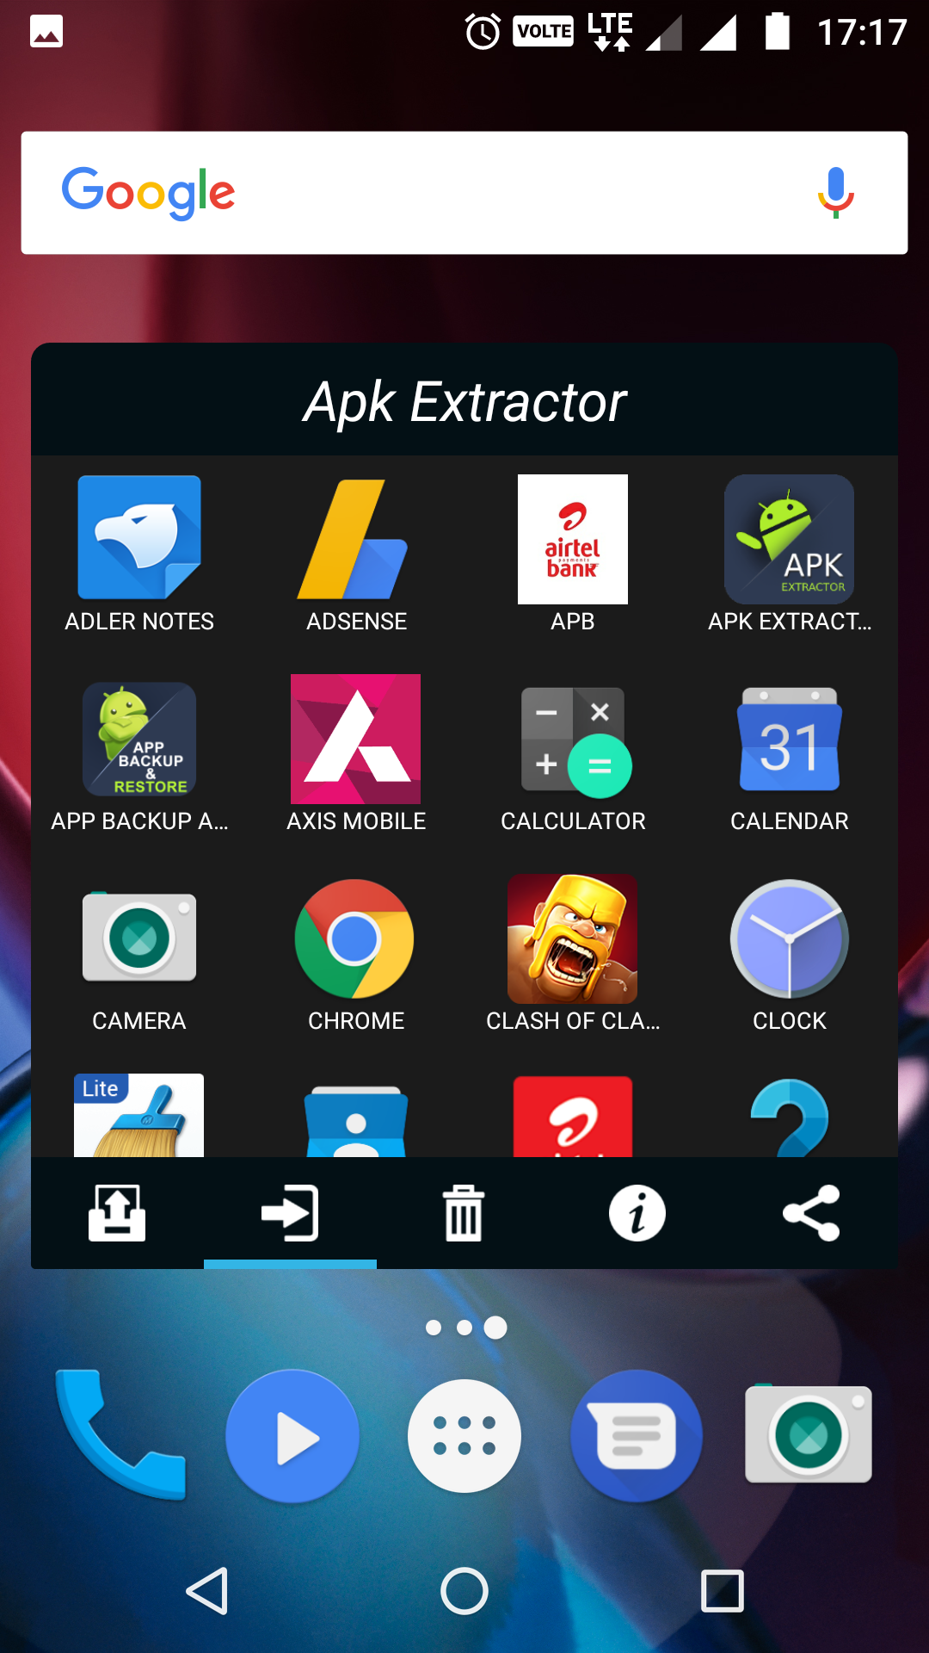Switch to the extract arrow tab
Screen dimensions: 929x1653
[290, 1213]
